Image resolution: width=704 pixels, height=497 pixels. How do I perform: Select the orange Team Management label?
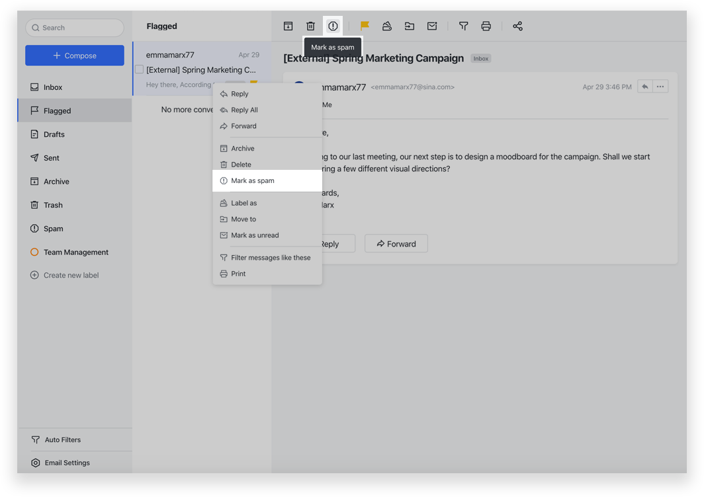pyautogui.click(x=75, y=252)
